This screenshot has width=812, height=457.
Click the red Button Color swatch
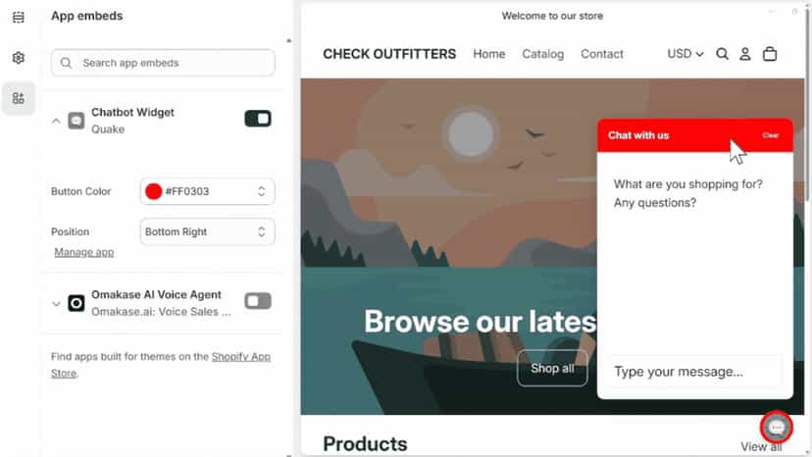[x=153, y=191]
